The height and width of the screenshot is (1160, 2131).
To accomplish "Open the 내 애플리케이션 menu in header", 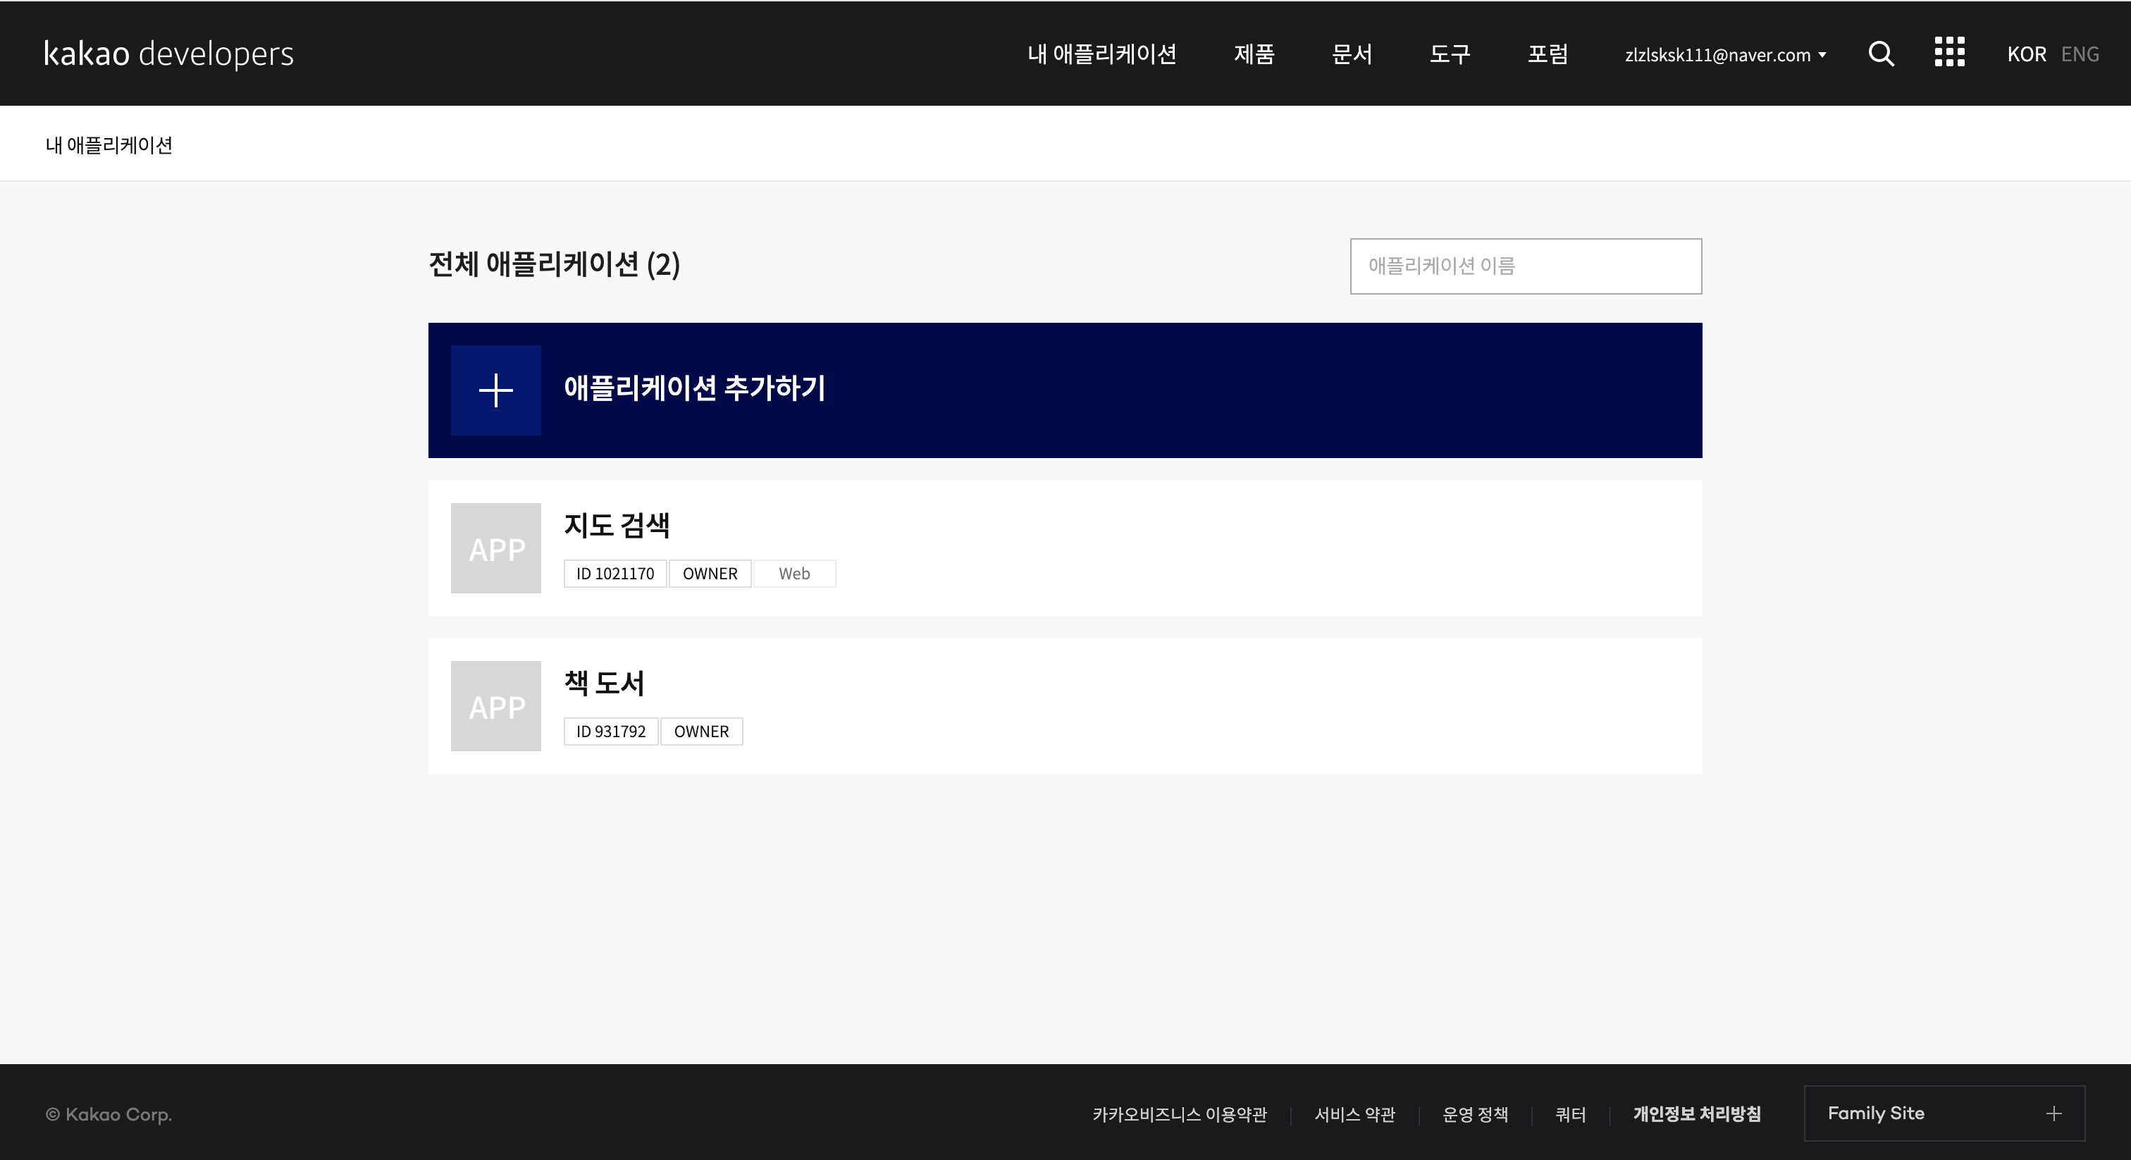I will coord(1101,54).
